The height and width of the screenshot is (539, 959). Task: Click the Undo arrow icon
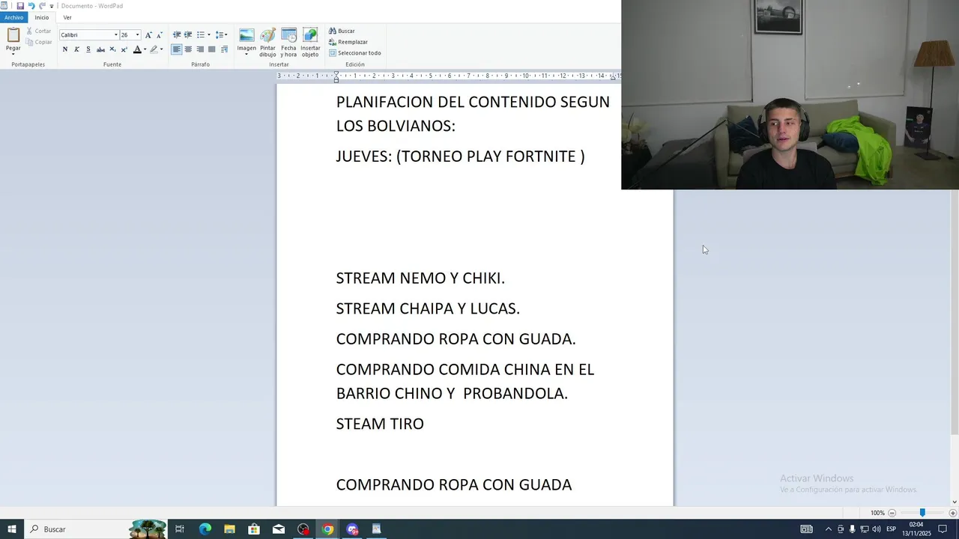point(31,6)
